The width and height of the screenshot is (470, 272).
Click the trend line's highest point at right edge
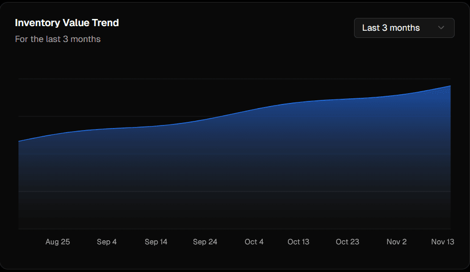point(450,86)
